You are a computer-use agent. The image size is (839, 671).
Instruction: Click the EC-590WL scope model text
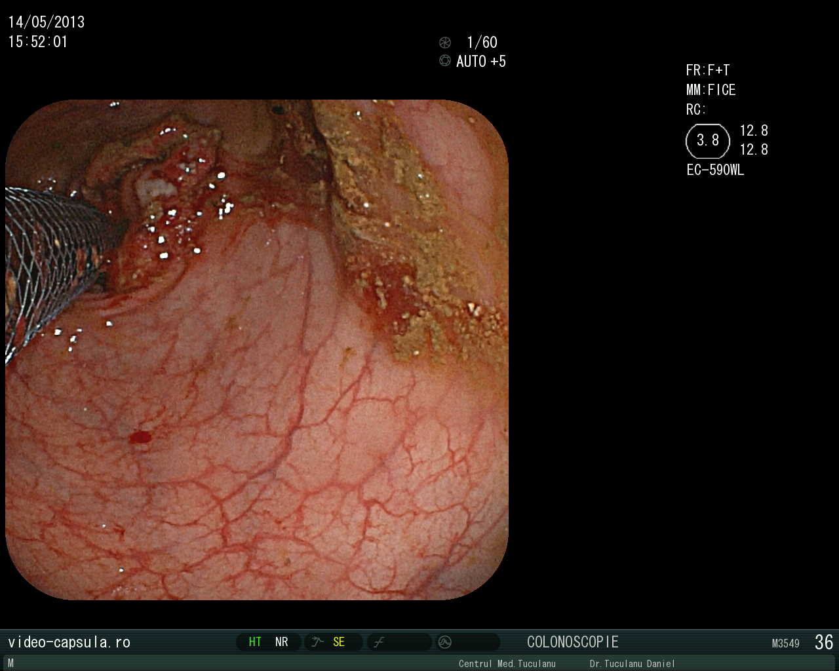click(x=715, y=170)
